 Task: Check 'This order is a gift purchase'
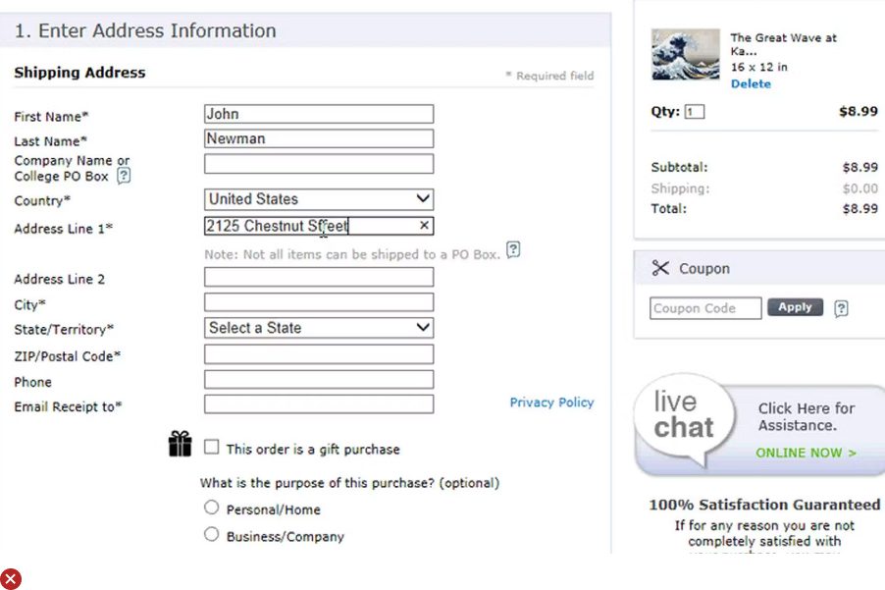(x=212, y=448)
